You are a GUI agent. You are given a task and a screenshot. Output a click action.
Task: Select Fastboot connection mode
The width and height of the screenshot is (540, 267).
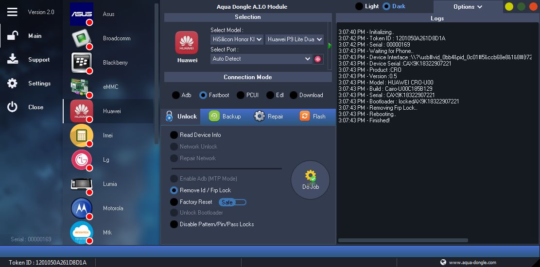[x=214, y=95]
